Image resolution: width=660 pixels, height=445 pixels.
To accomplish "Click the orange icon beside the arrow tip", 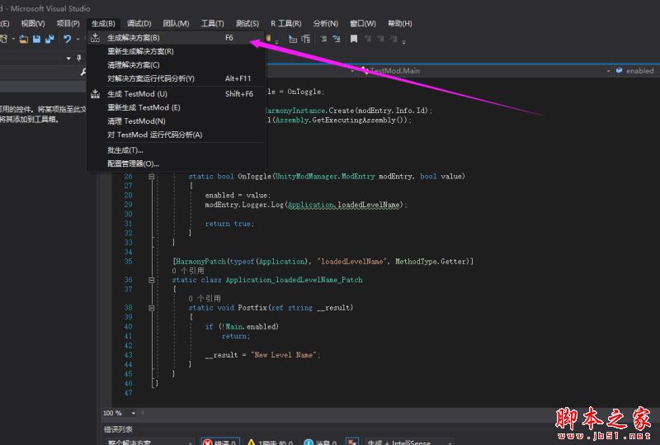I will point(268,39).
